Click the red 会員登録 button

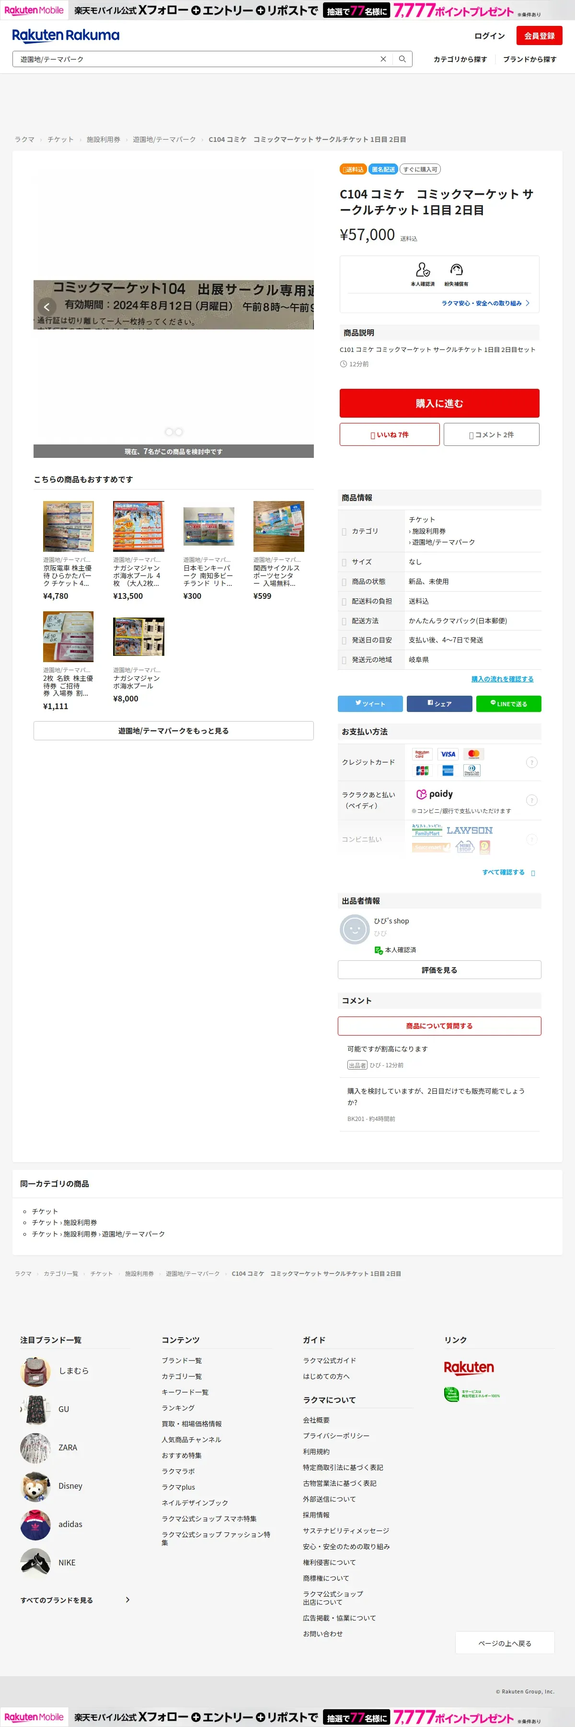click(539, 35)
